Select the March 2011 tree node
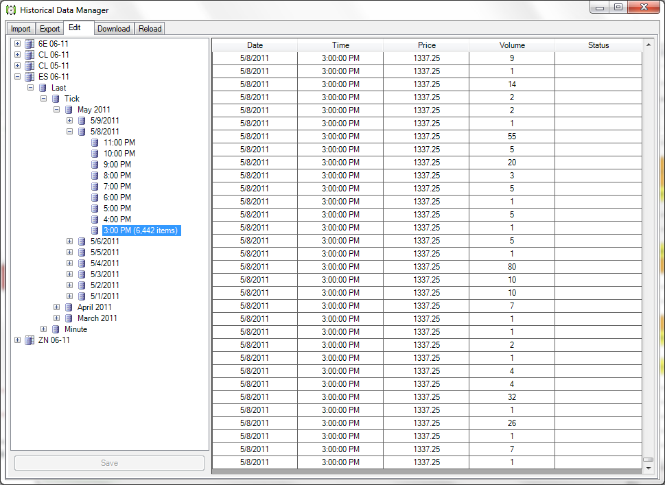 (97, 318)
